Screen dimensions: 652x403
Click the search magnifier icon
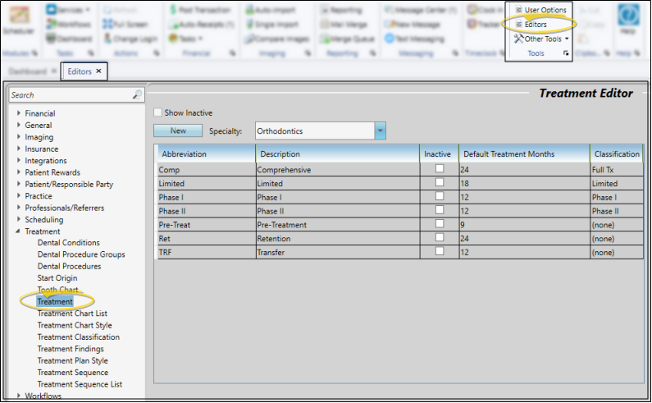pos(137,95)
